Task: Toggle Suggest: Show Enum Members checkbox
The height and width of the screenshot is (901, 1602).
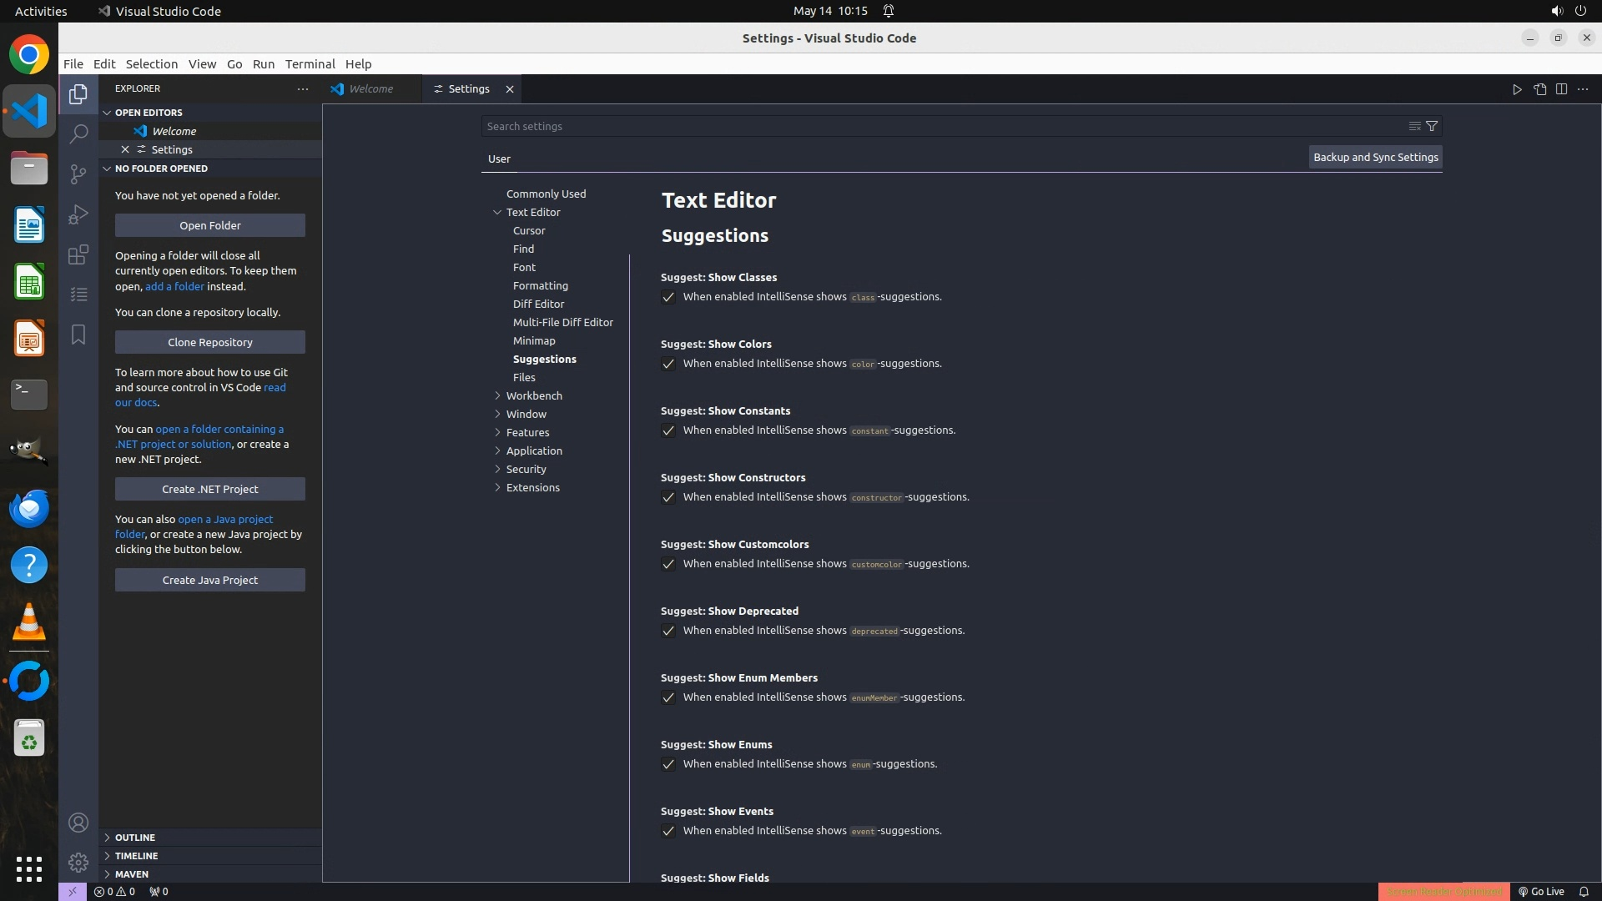Action: pos(668,697)
